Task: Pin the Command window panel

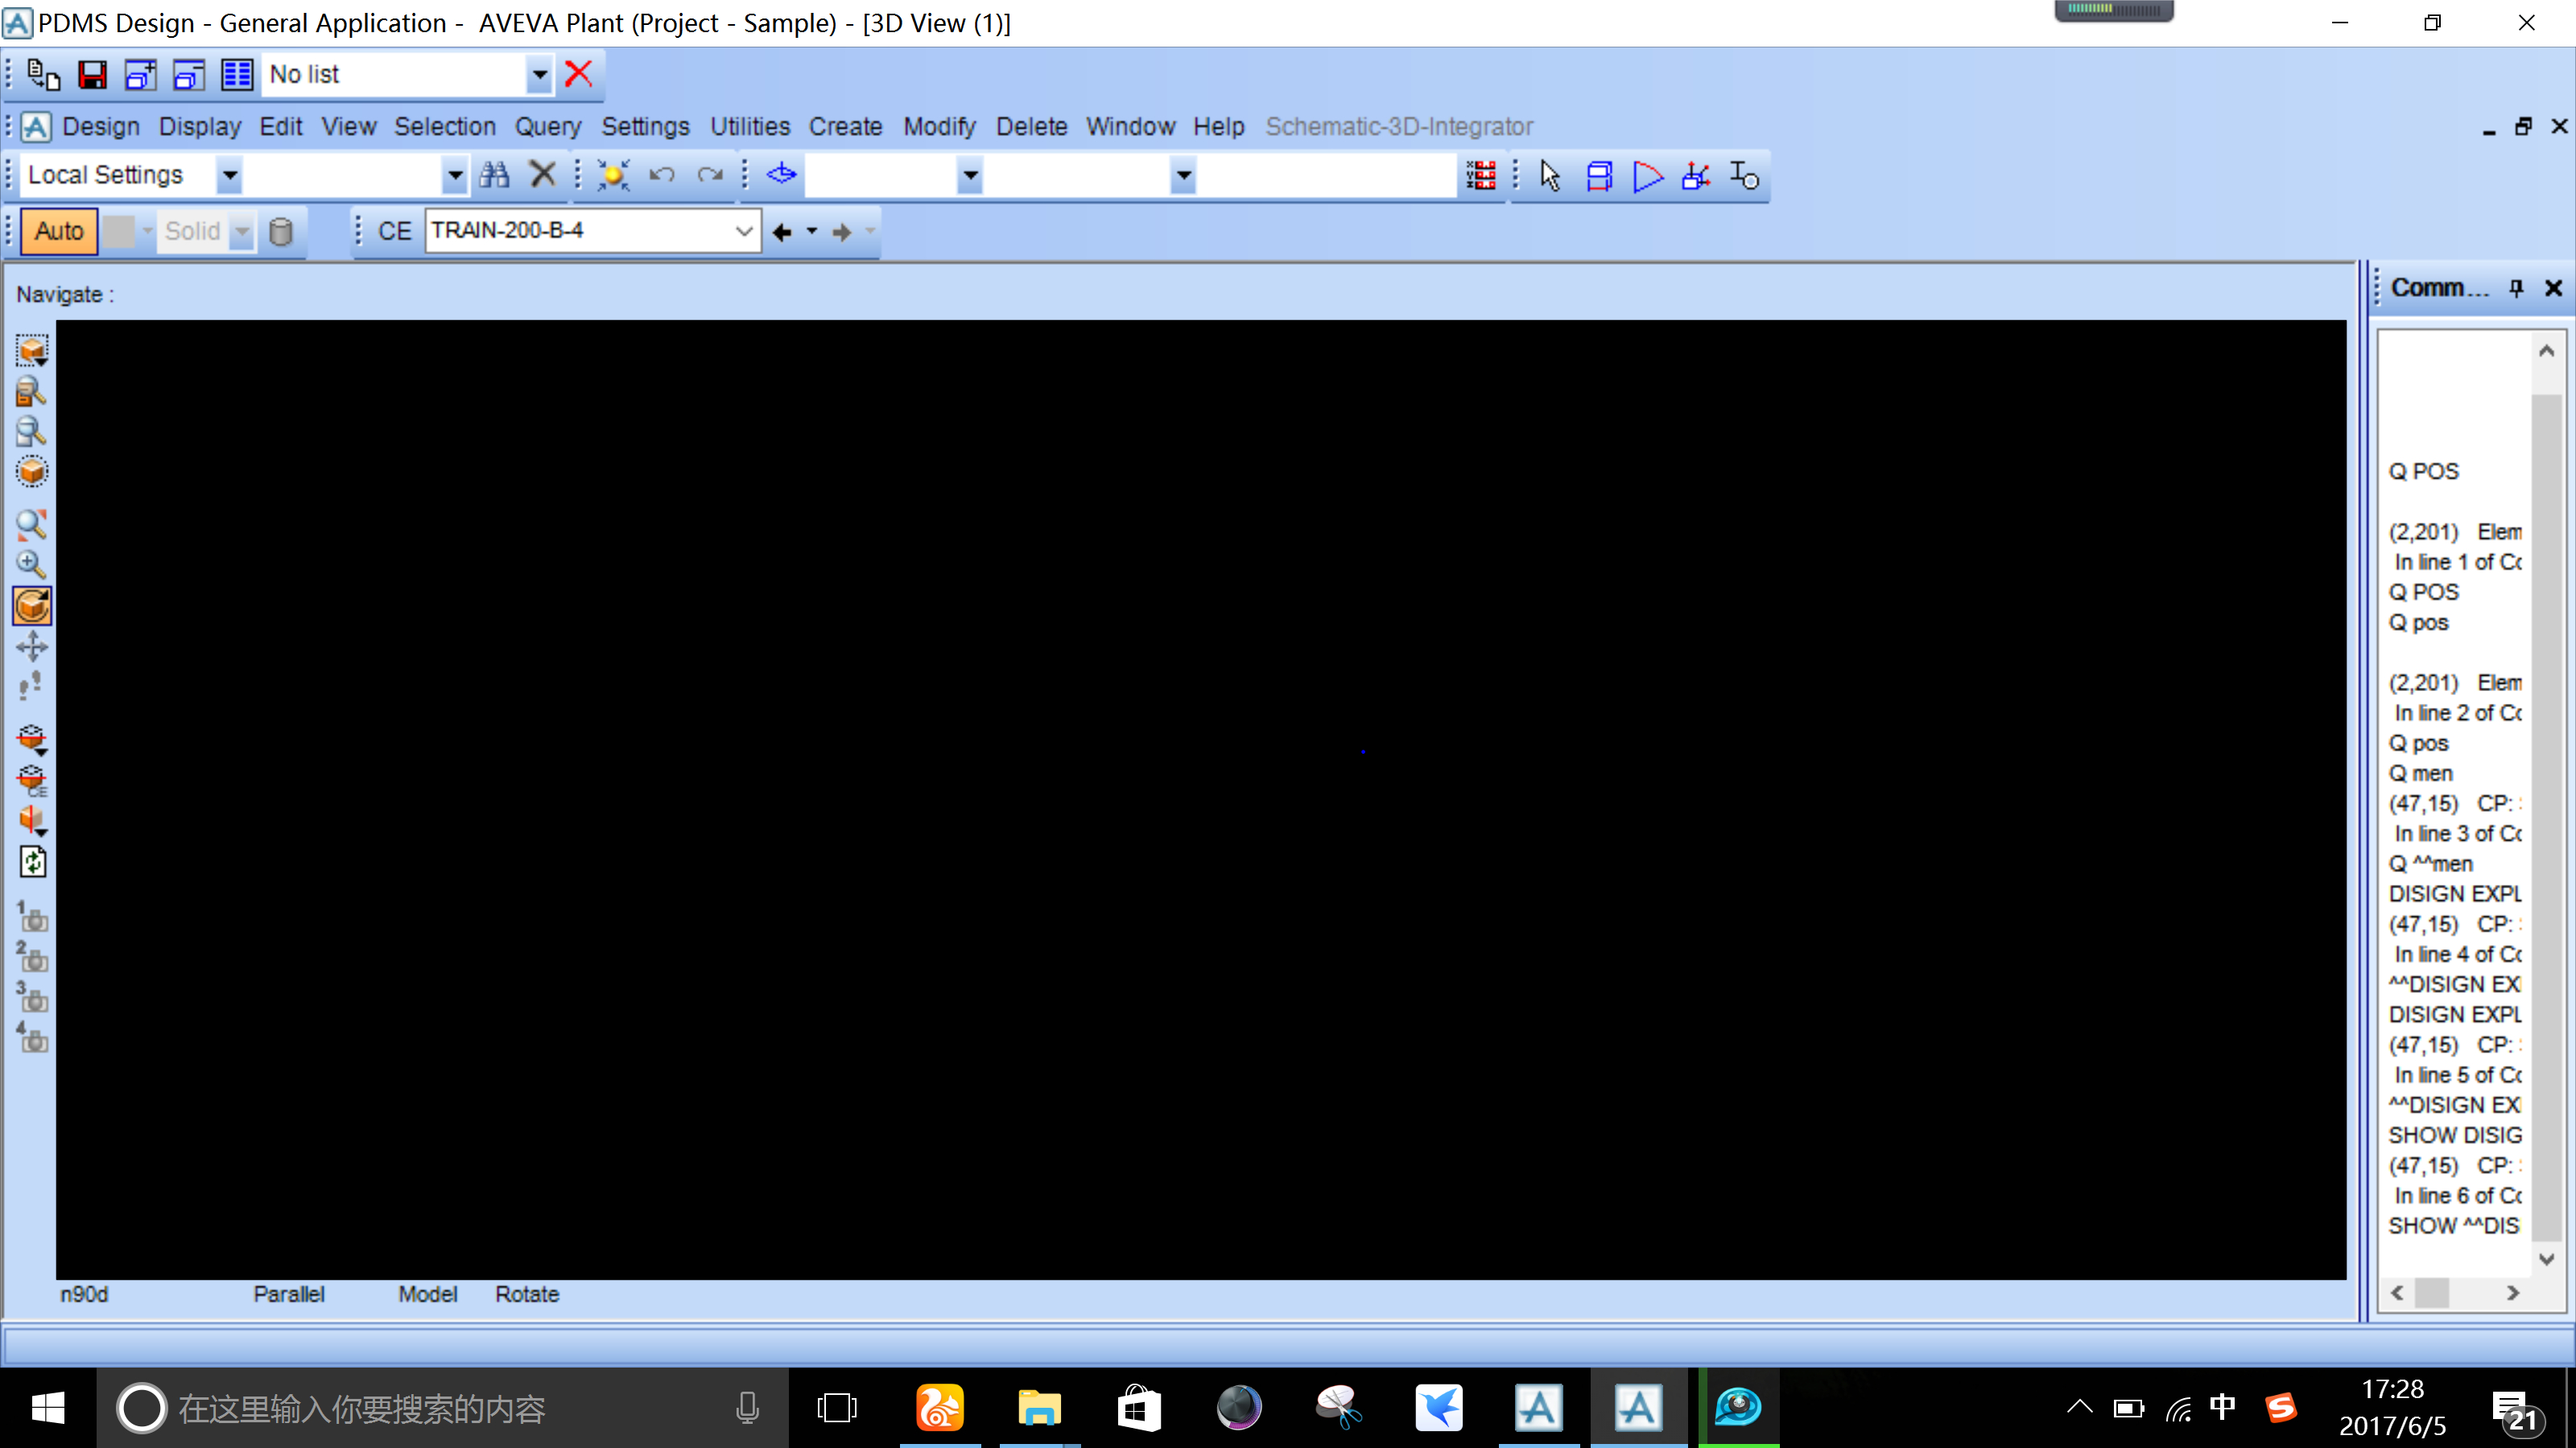Action: pyautogui.click(x=2516, y=289)
